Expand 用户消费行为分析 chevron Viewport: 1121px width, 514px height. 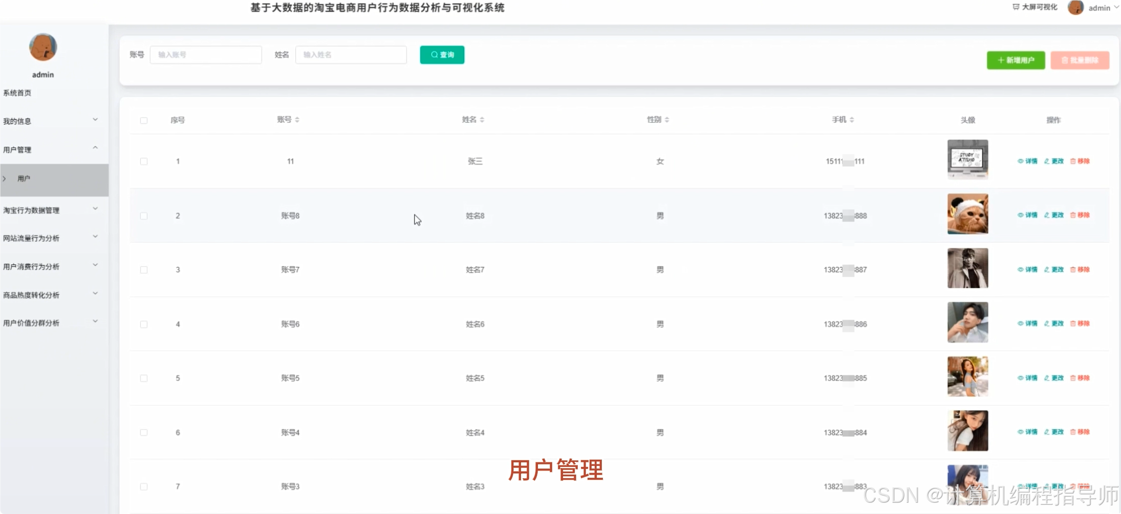(x=95, y=265)
